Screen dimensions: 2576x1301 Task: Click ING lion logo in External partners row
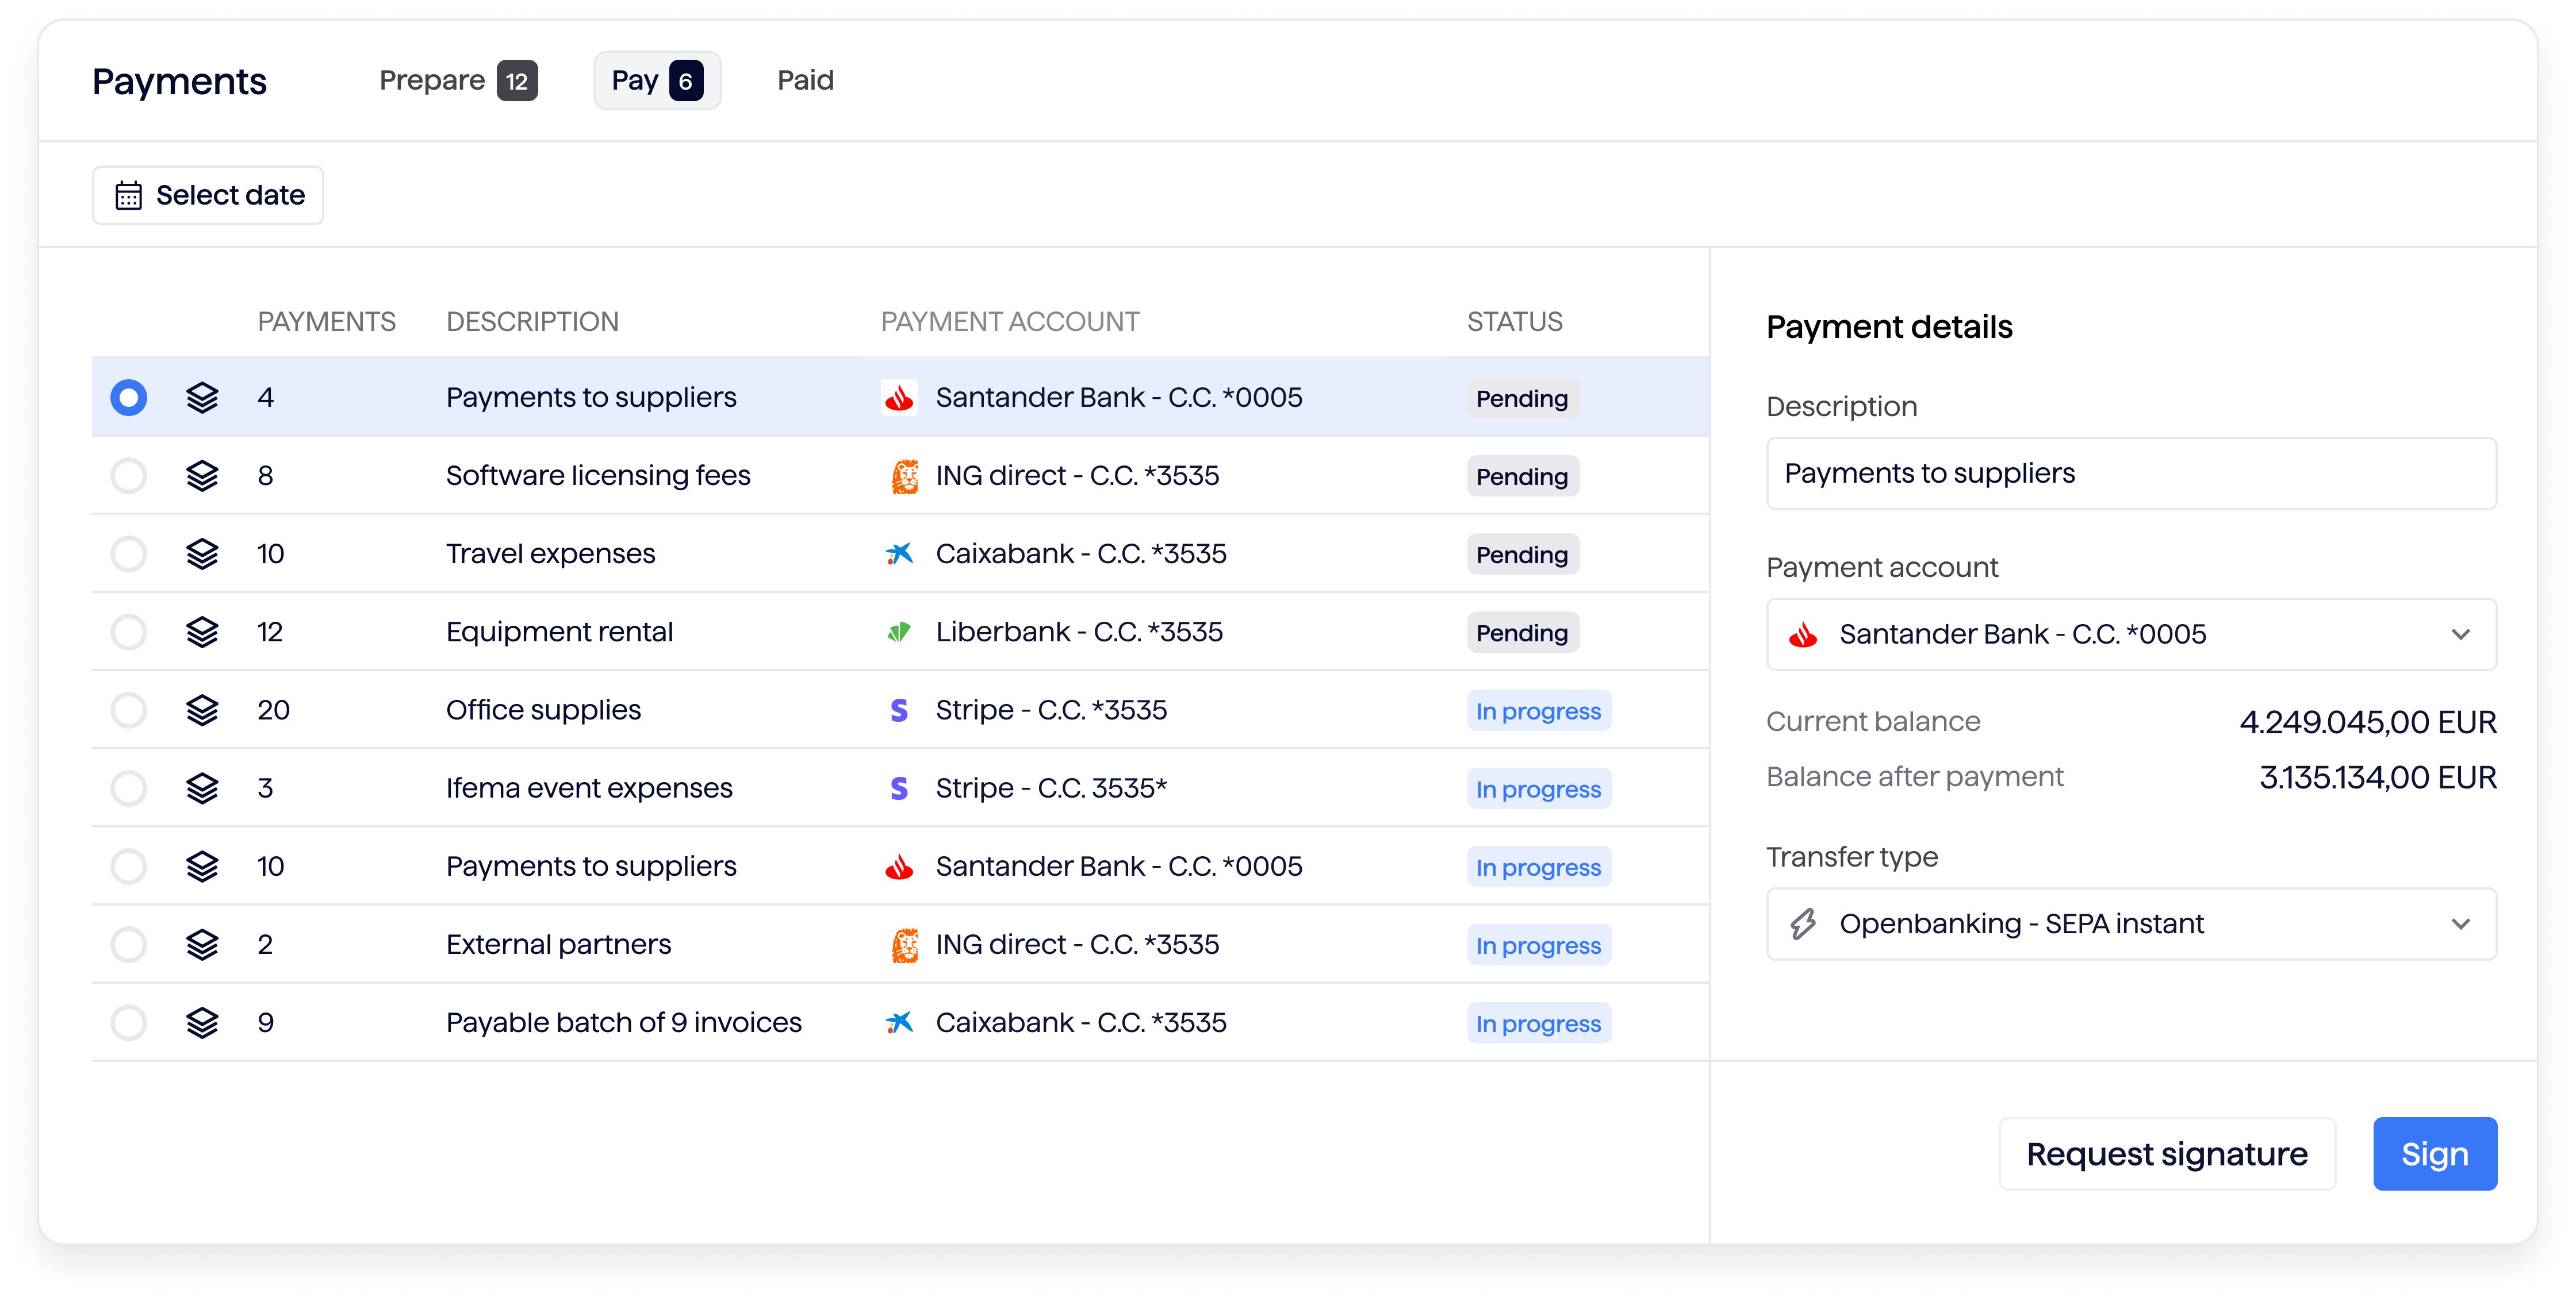coord(904,944)
